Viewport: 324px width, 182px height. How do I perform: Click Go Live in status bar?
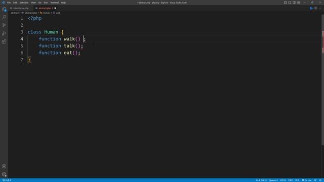click(x=307, y=180)
